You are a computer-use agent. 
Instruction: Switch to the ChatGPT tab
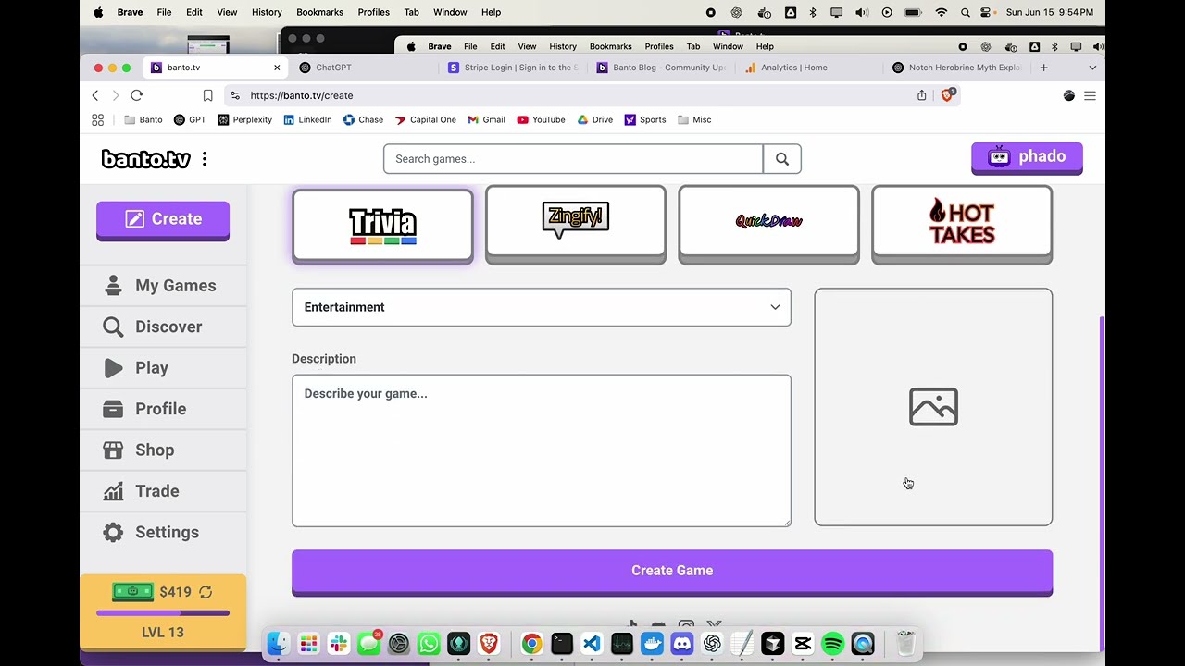click(363, 68)
